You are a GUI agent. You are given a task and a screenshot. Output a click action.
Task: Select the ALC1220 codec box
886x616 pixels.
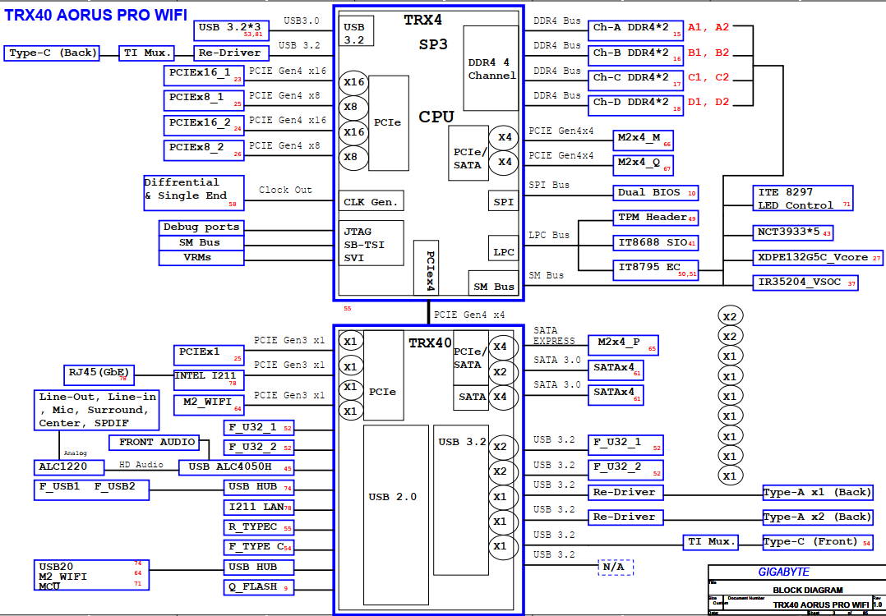(x=69, y=467)
